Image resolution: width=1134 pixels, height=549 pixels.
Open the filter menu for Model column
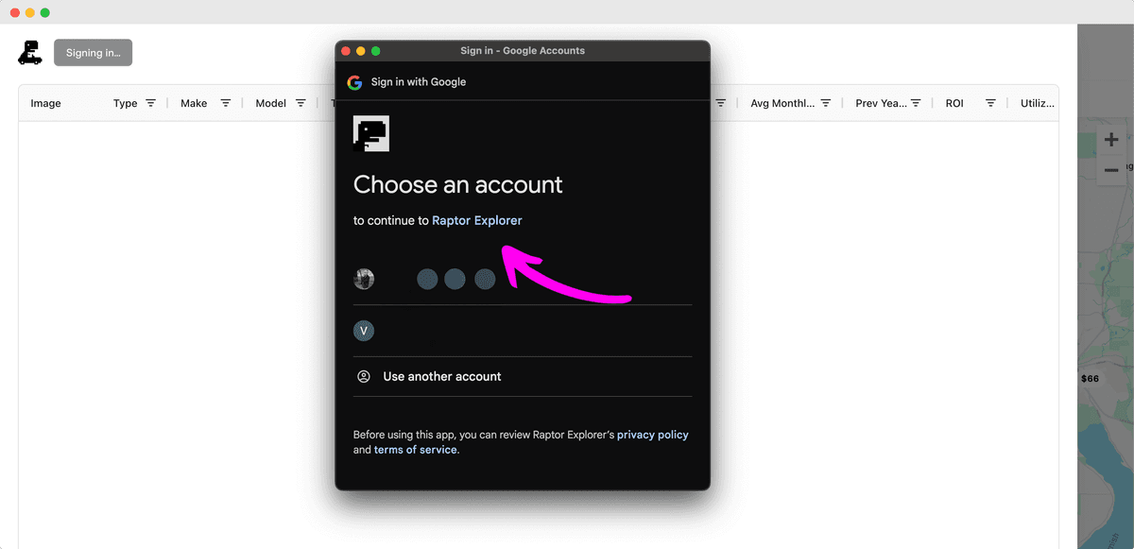[x=301, y=103]
